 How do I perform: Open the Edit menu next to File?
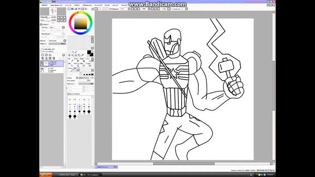[56, 5]
